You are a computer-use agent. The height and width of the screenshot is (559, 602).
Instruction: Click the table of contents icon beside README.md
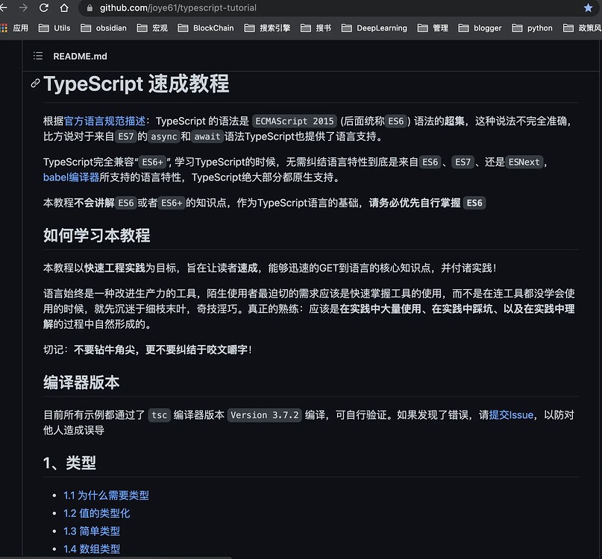click(x=38, y=56)
